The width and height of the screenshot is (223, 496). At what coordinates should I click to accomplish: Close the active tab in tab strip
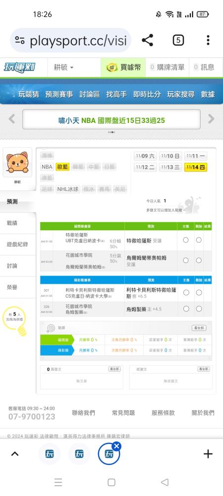click(116, 446)
